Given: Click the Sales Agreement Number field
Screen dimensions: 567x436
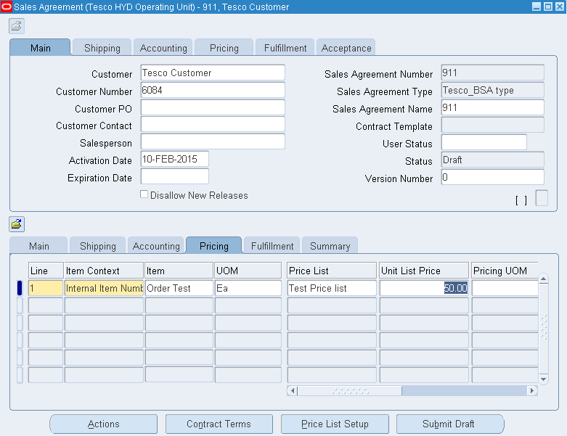Looking at the screenshot, I should coord(492,73).
